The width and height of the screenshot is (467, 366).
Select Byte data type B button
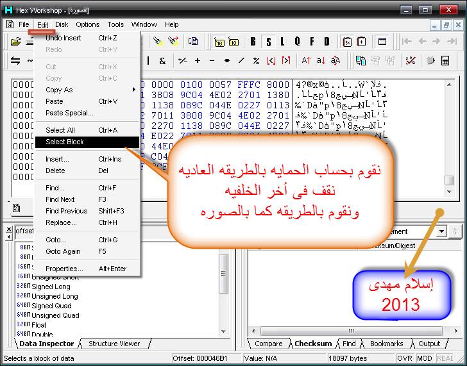pos(253,42)
